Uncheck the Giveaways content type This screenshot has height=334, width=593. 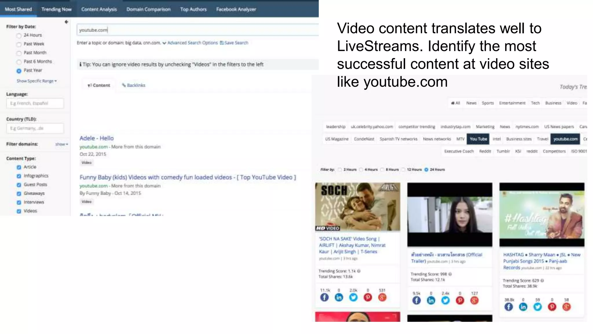point(19,194)
